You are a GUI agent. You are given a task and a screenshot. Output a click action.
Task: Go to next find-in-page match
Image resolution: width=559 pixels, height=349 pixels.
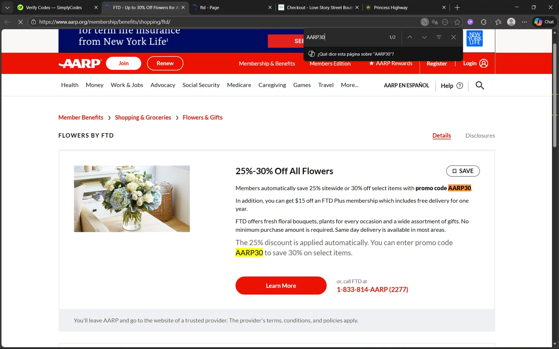coord(424,37)
